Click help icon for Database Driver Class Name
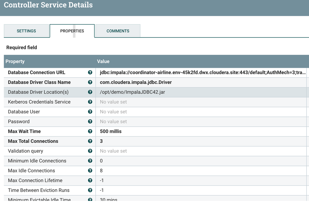Viewport: 309px width, 204px height. point(90,82)
